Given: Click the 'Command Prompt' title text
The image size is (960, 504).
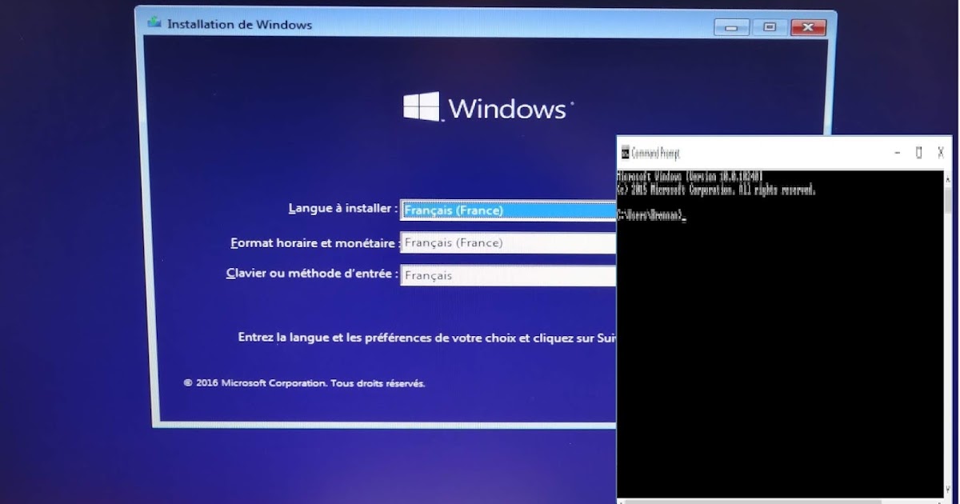Looking at the screenshot, I should click(x=655, y=153).
